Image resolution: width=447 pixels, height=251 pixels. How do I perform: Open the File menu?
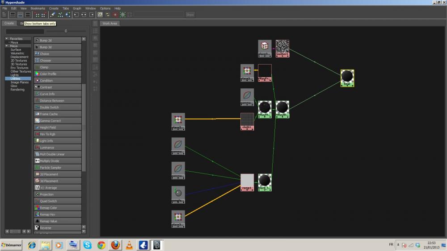point(5,8)
